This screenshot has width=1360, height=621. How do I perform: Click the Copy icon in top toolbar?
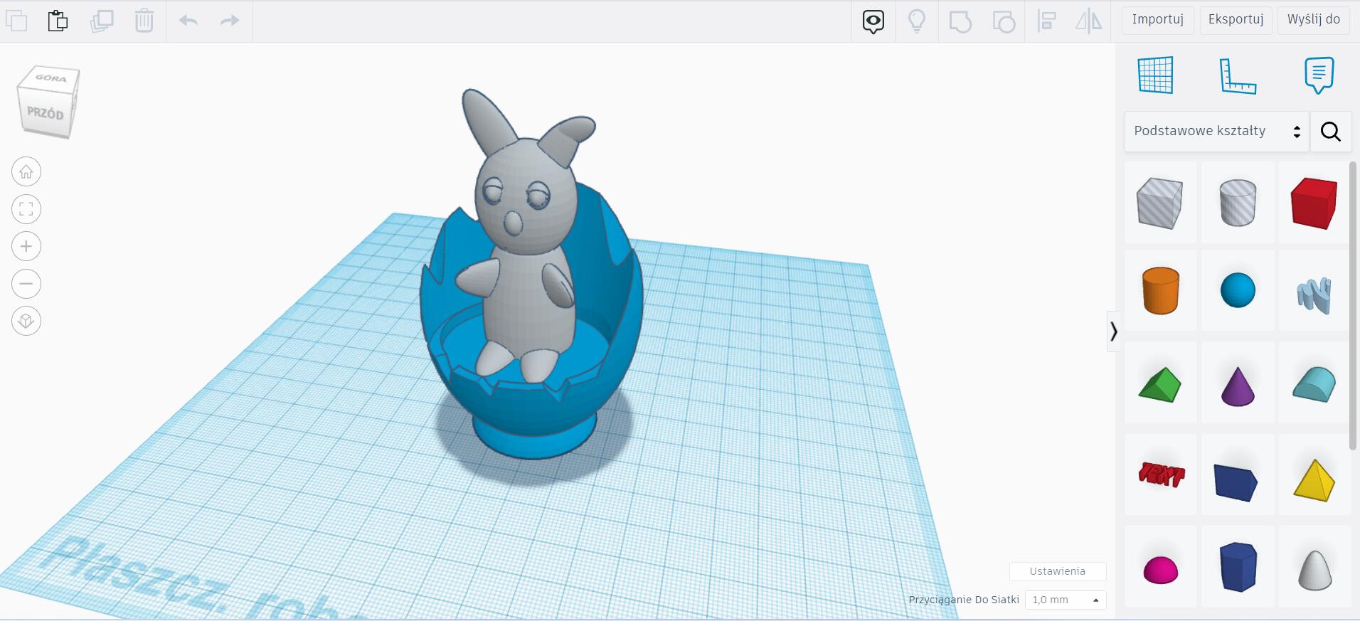[16, 21]
